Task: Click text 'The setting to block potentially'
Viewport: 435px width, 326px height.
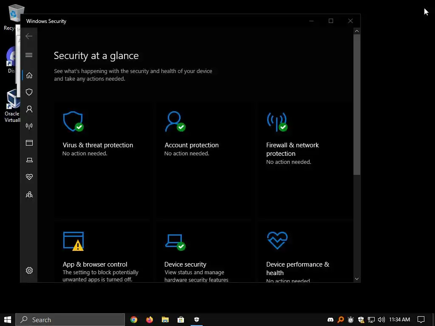Action: (100, 272)
